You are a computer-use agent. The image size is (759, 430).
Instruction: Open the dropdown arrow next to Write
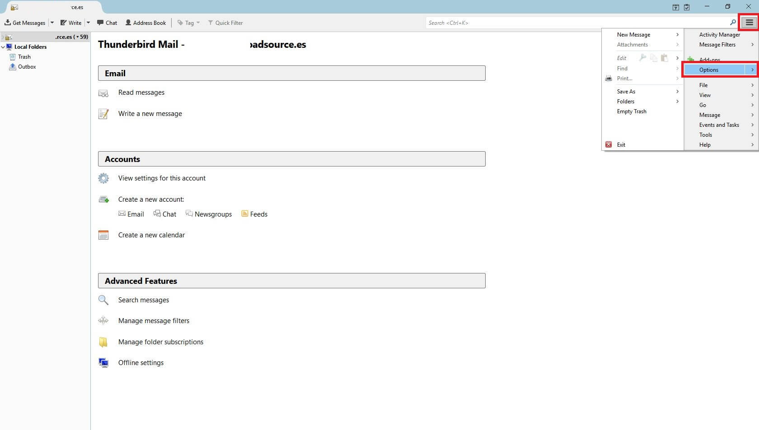[88, 23]
